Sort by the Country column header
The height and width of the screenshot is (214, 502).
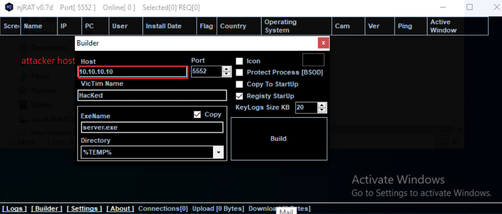pyautogui.click(x=233, y=26)
